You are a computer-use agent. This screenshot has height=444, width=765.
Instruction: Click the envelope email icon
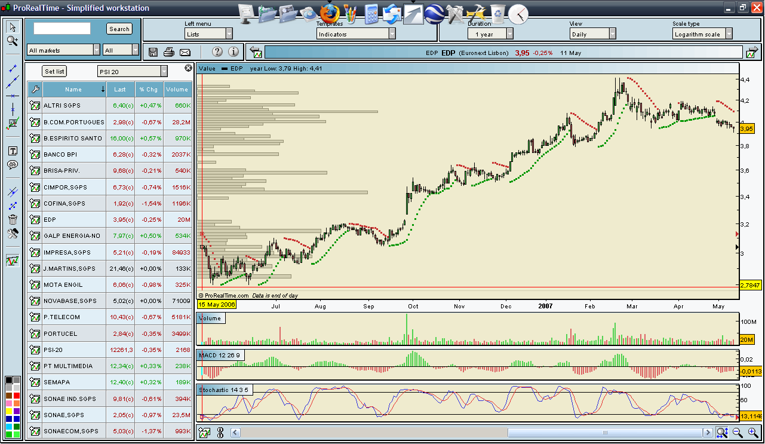point(185,52)
